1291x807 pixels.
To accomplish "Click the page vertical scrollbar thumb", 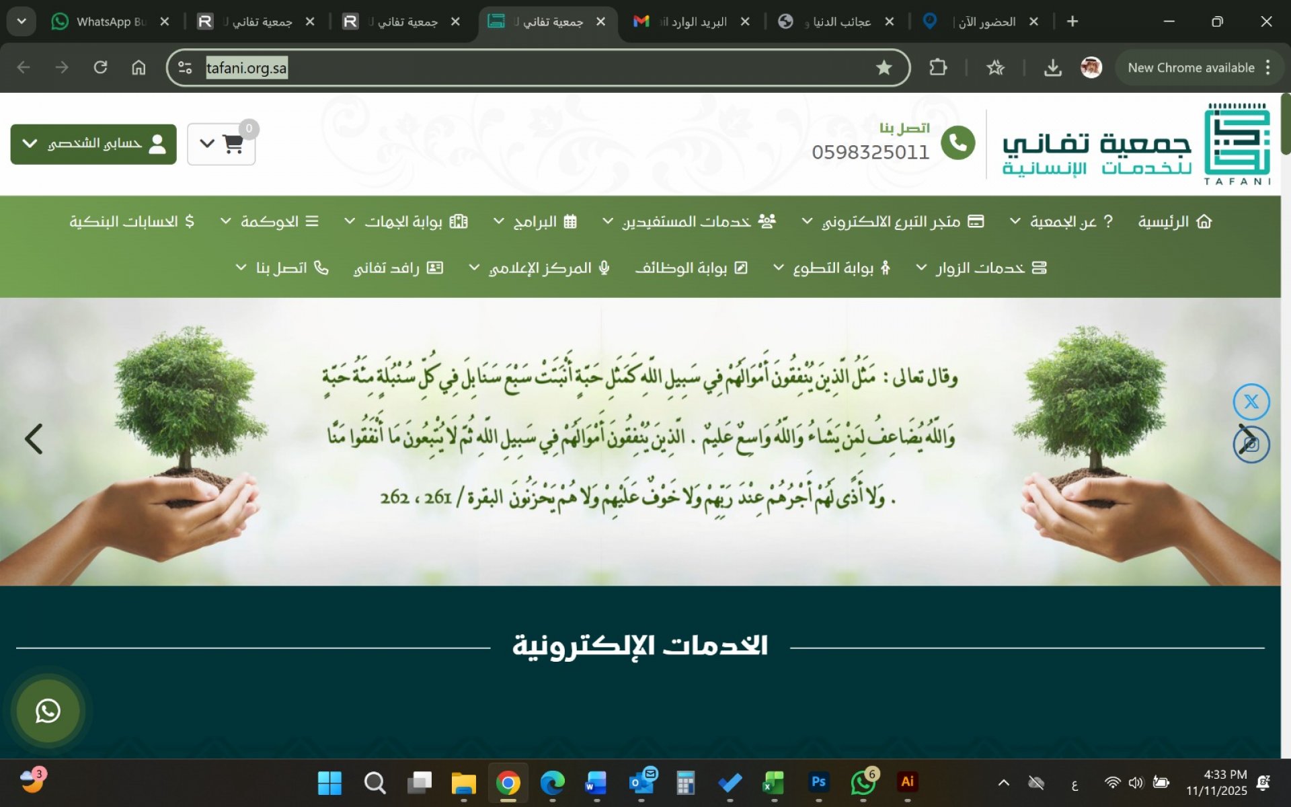I will (x=1285, y=124).
